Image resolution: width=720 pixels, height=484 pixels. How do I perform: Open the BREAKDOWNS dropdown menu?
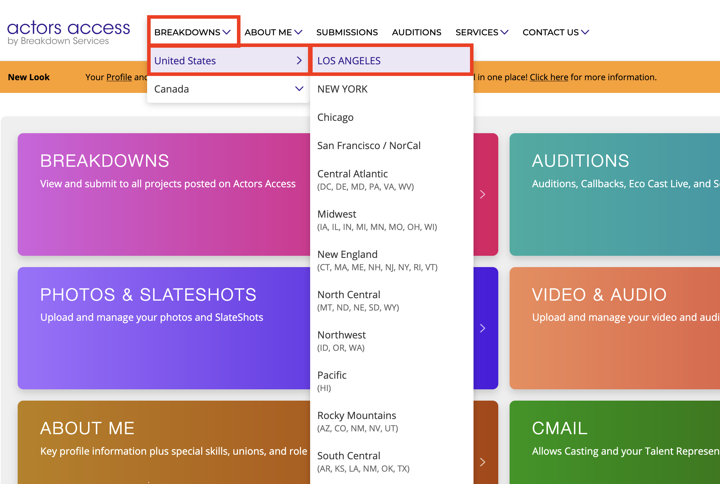[192, 32]
